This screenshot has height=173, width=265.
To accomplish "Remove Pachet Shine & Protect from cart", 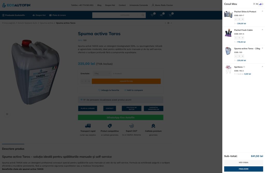I will point(262,11).
